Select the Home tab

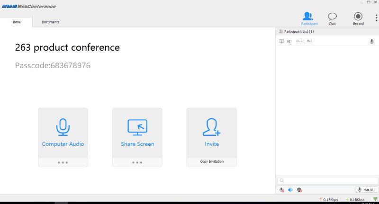(x=16, y=22)
